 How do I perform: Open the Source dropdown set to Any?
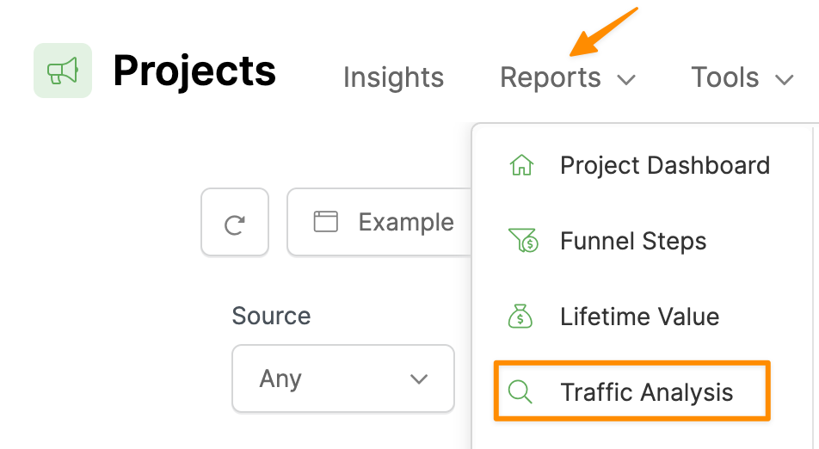pos(342,378)
